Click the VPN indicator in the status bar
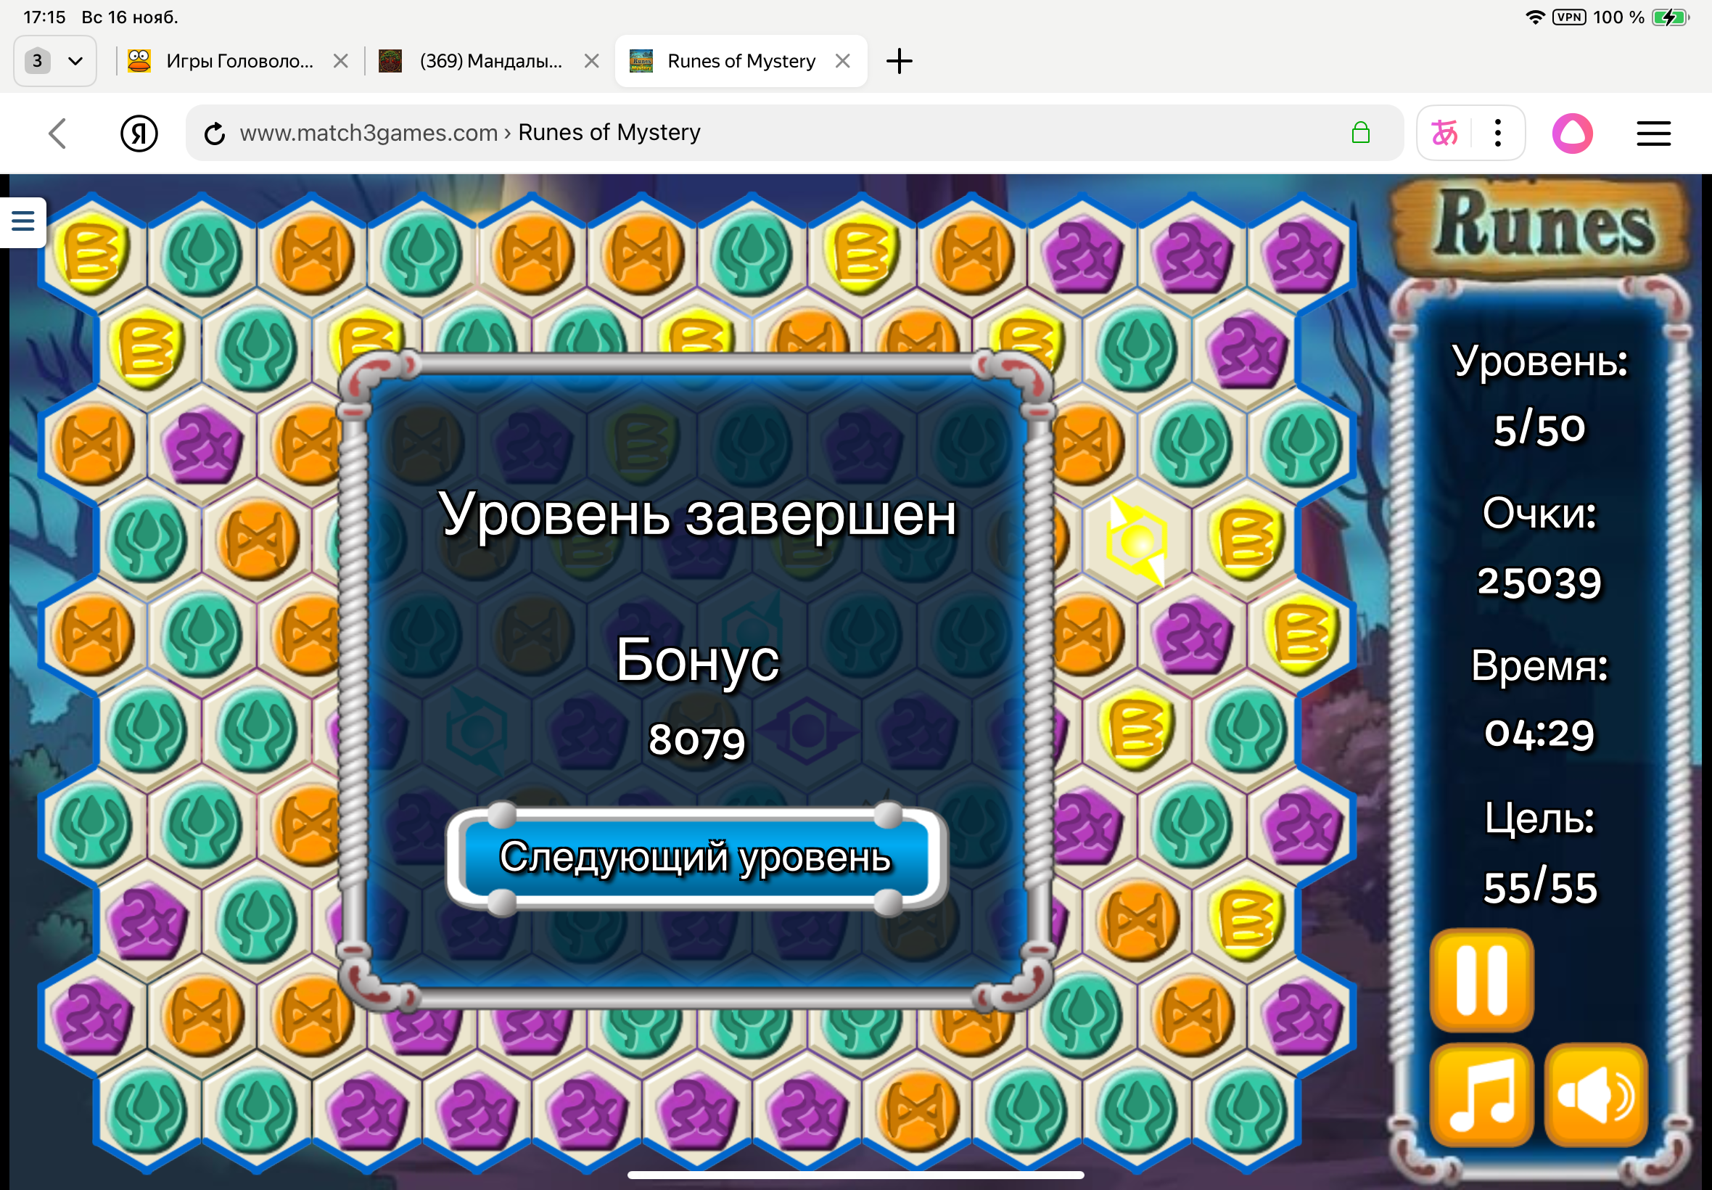The height and width of the screenshot is (1190, 1712). (x=1569, y=16)
